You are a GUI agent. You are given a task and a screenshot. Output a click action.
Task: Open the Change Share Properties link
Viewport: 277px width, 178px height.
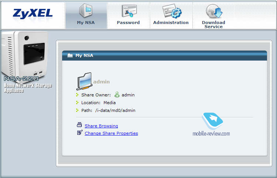click(x=111, y=133)
